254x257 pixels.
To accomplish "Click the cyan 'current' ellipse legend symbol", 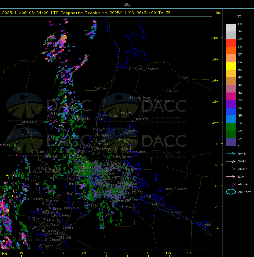I will coord(231,192).
